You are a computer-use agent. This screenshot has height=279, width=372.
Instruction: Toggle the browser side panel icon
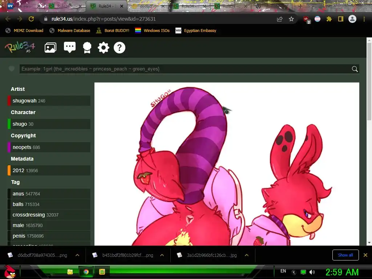341,19
